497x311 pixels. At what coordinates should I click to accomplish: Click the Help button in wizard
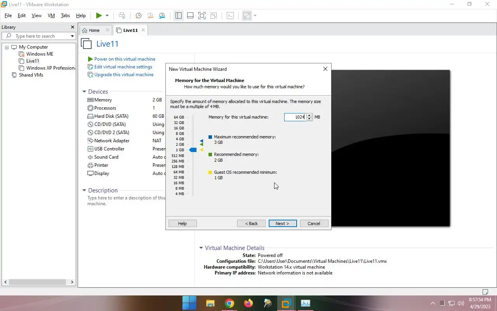pyautogui.click(x=182, y=224)
